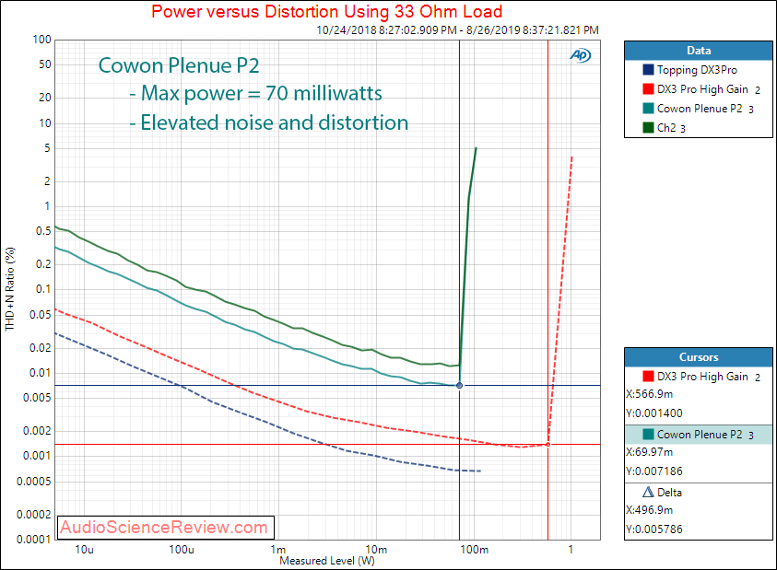Screen dimensions: 777x570
Task: Click the delta Y:0.005786 value
Action: point(654,529)
